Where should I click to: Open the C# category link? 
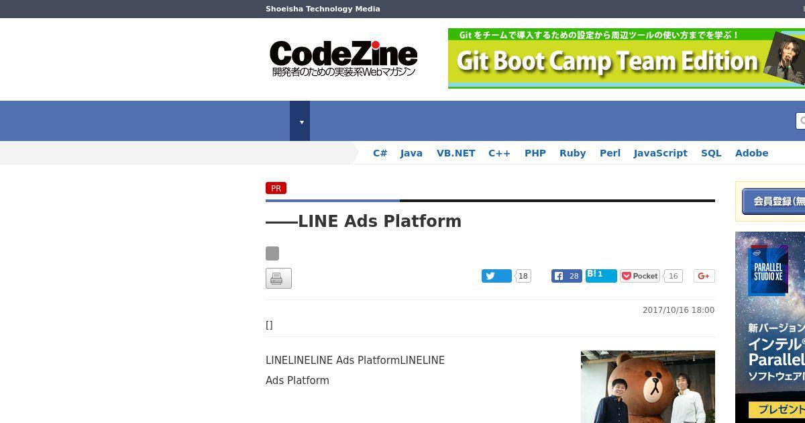tap(380, 153)
